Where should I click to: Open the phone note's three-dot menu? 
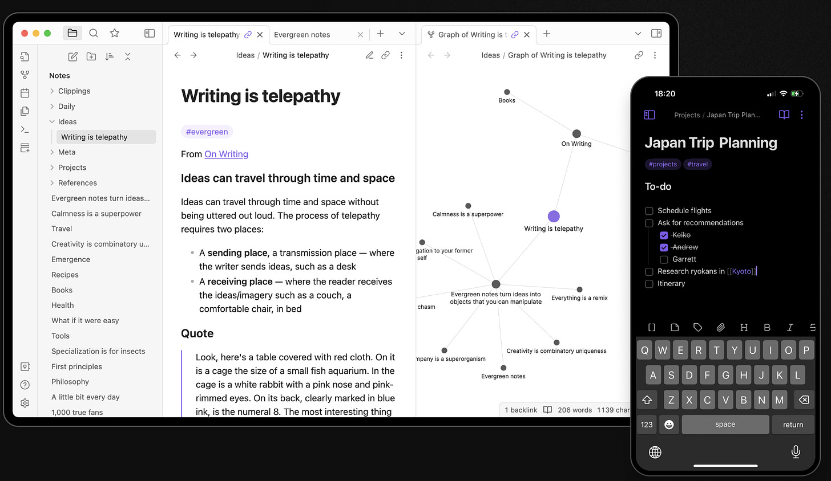(801, 115)
